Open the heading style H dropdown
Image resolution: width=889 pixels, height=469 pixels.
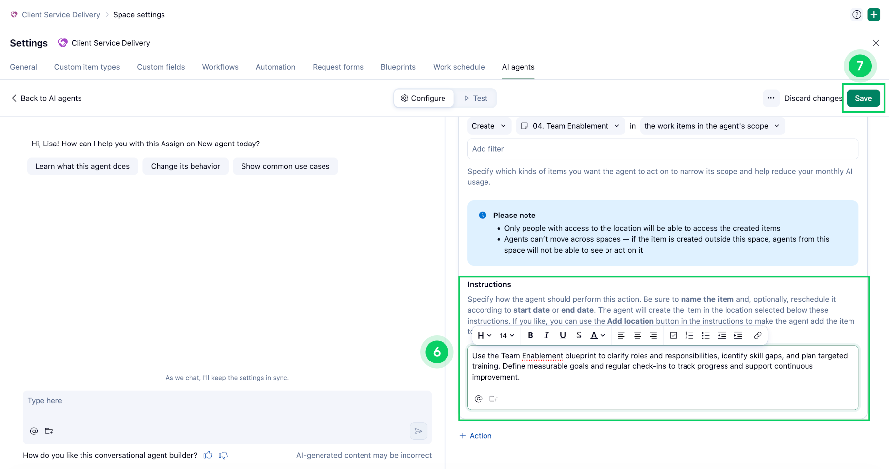pos(485,335)
